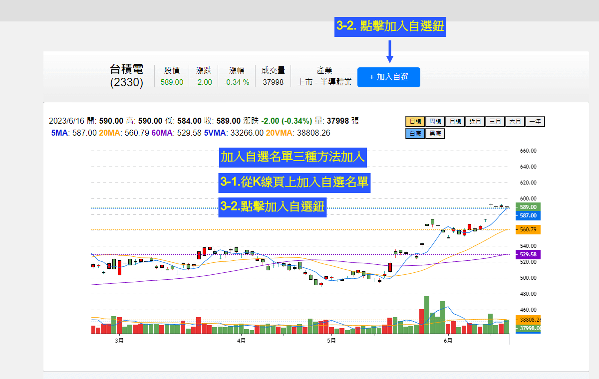
Task: Show the 近月 range
Action: (475, 121)
